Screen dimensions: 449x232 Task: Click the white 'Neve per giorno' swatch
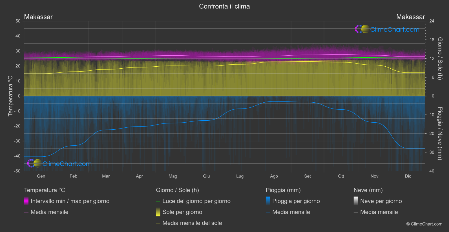point(356,201)
